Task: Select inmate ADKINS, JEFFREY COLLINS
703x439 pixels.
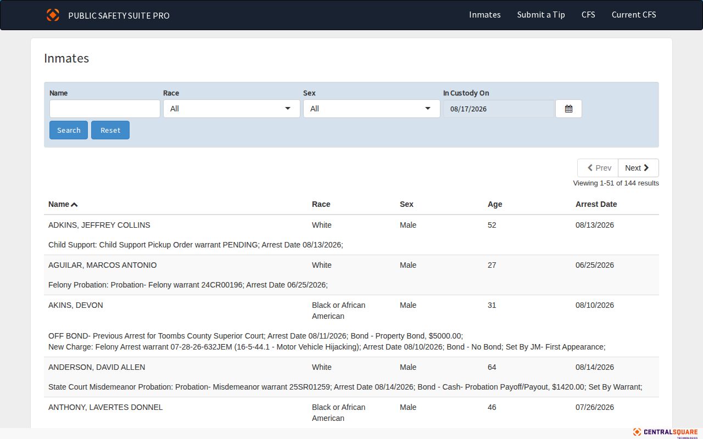Action: point(99,225)
